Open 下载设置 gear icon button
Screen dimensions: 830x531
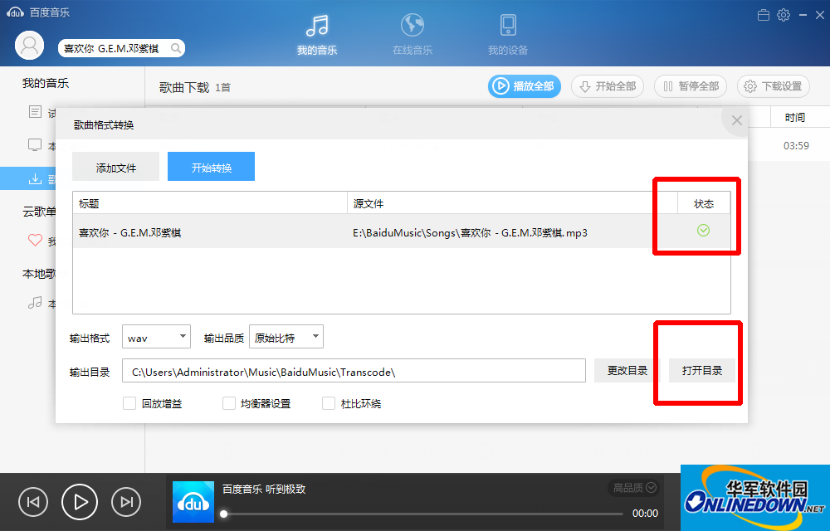(773, 86)
